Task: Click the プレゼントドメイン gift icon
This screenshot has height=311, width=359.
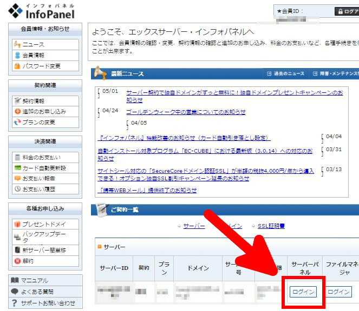Action: 17,224
